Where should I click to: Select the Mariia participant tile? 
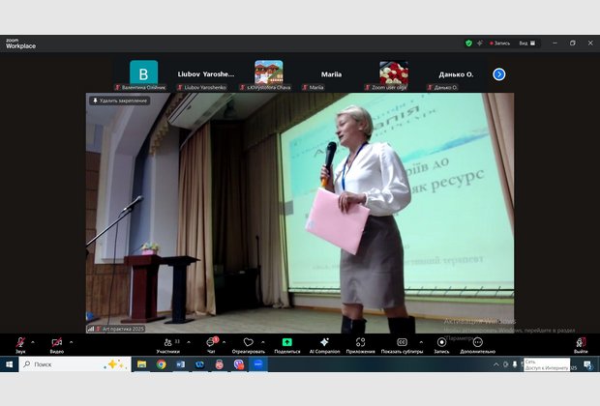331,75
